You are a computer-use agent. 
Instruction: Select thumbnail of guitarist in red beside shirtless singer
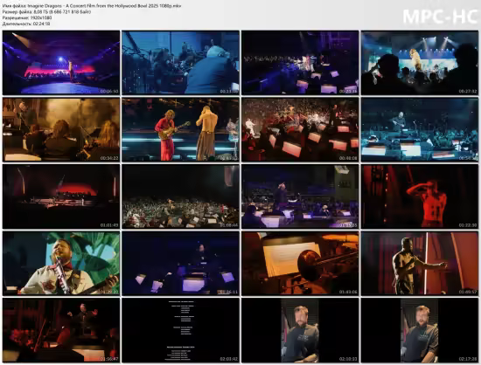(x=180, y=129)
